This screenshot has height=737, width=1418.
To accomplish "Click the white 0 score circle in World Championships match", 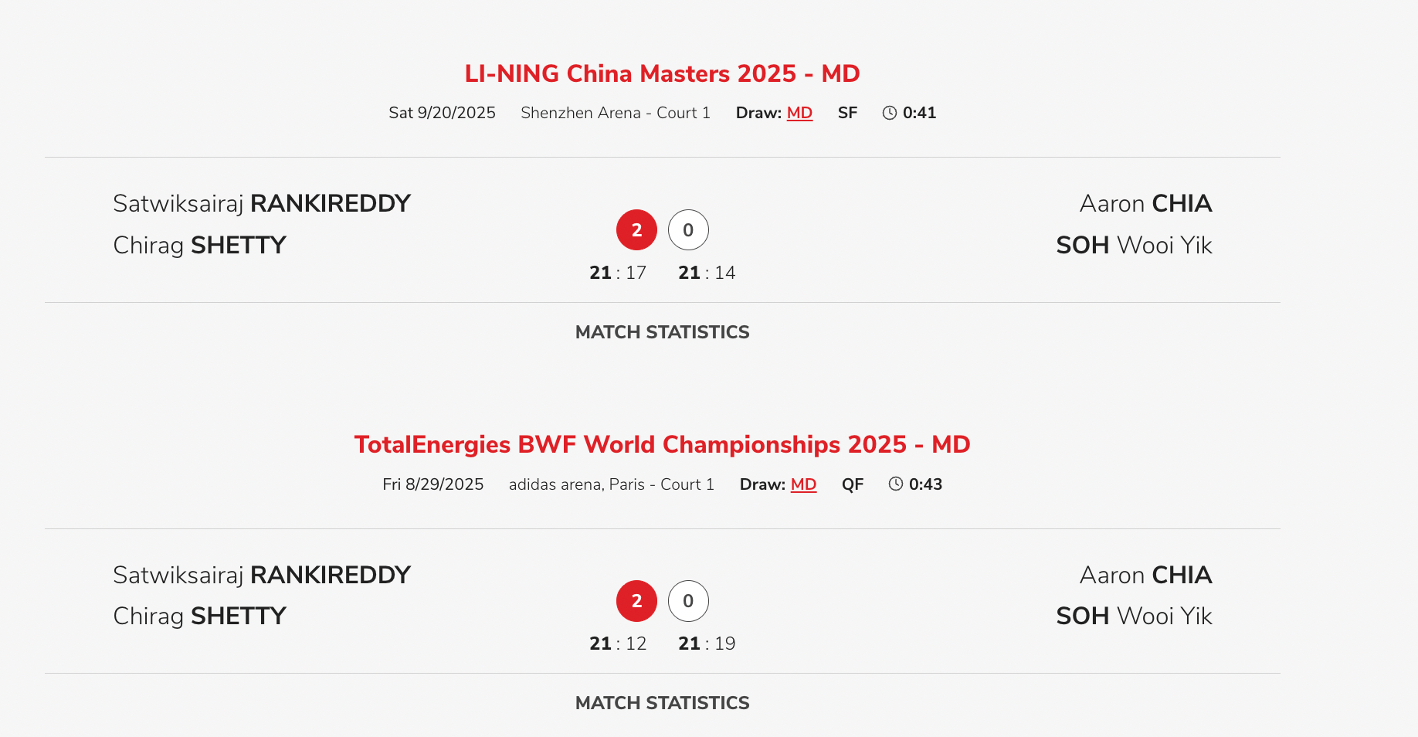I will click(688, 601).
